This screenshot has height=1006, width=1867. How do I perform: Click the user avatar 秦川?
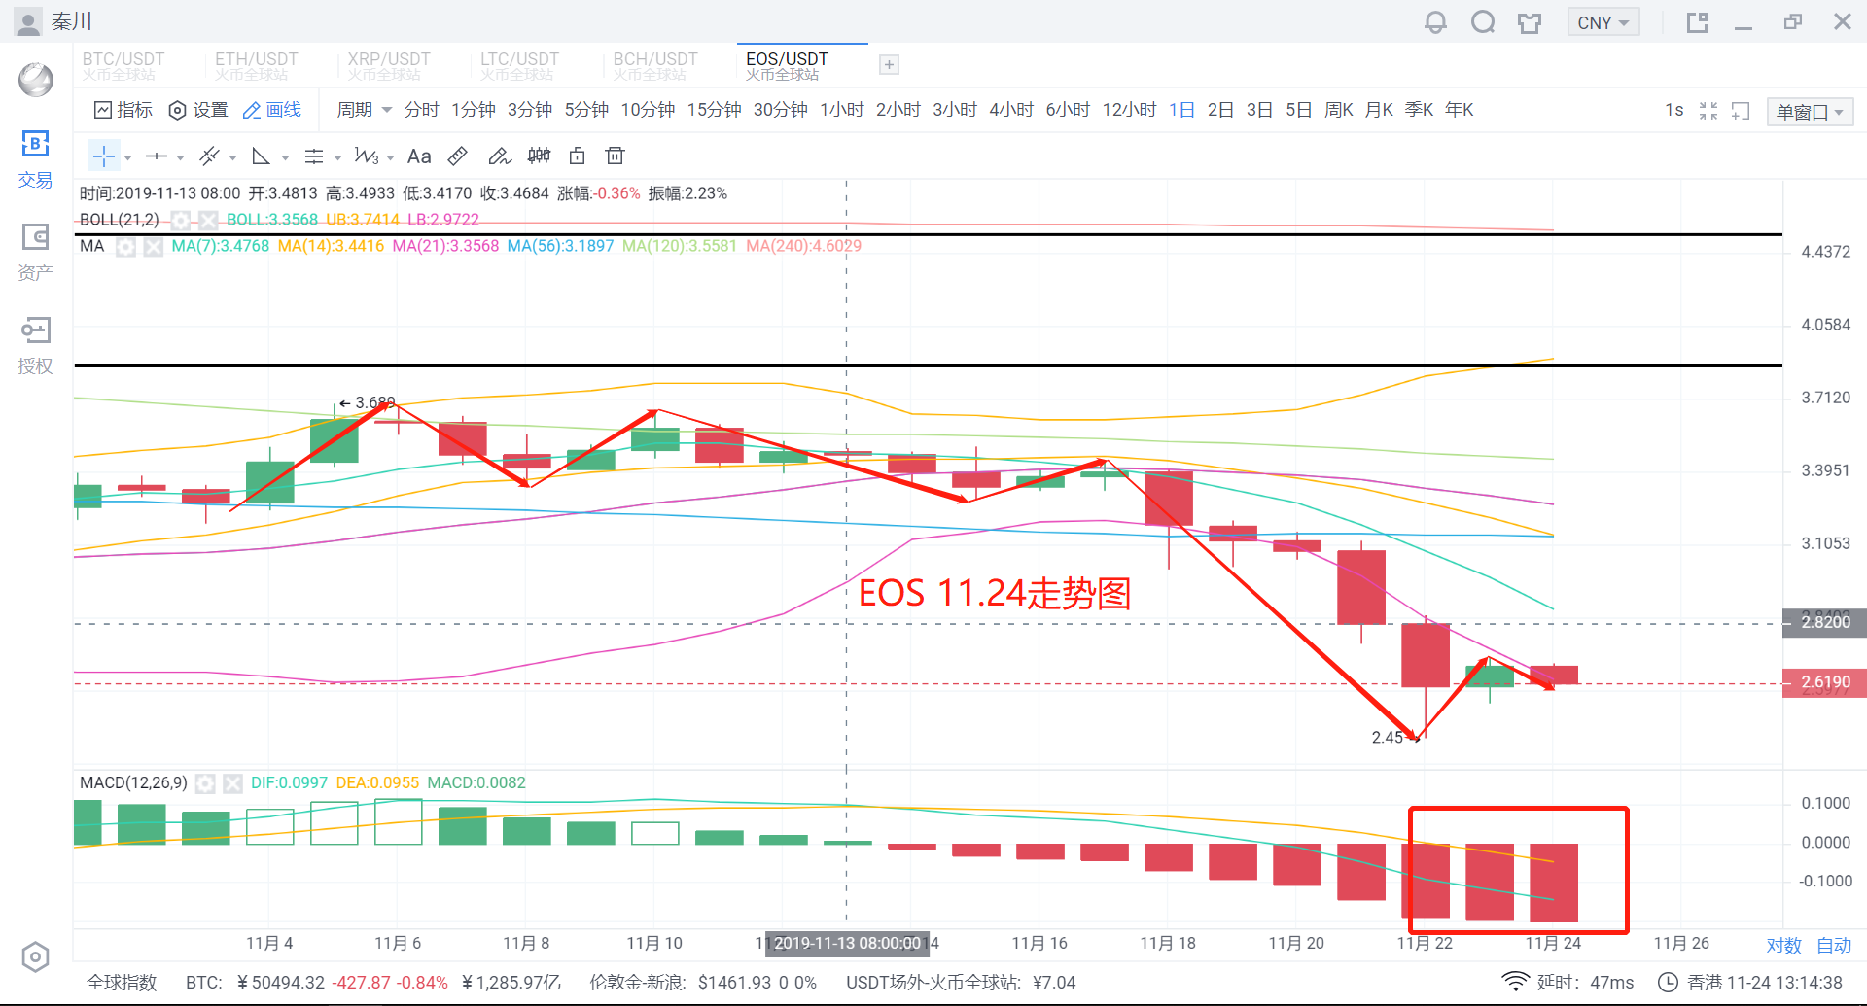[x=28, y=21]
